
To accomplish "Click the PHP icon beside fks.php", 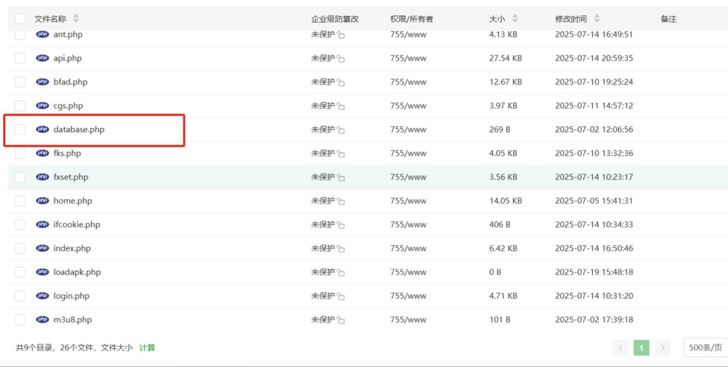I will 42,153.
